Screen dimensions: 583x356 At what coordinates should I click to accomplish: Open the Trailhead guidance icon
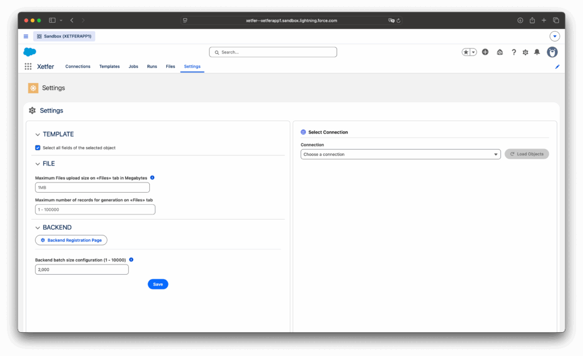(500, 52)
